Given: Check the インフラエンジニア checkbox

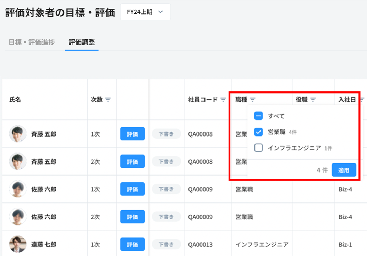Looking at the screenshot, I should pos(258,148).
